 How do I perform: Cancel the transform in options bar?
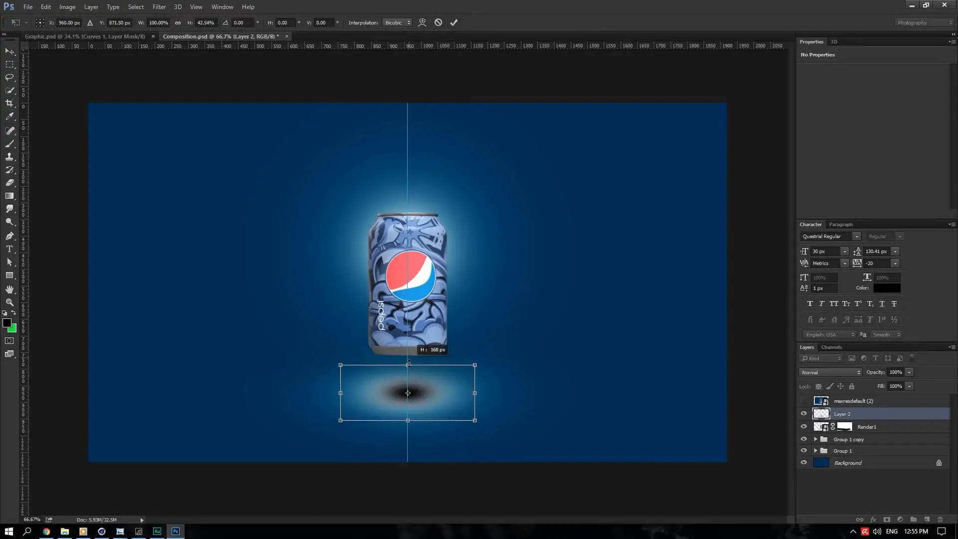tap(438, 22)
